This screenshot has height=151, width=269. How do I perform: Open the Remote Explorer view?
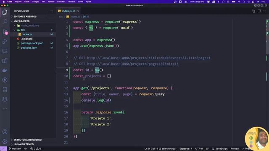pos(5,51)
